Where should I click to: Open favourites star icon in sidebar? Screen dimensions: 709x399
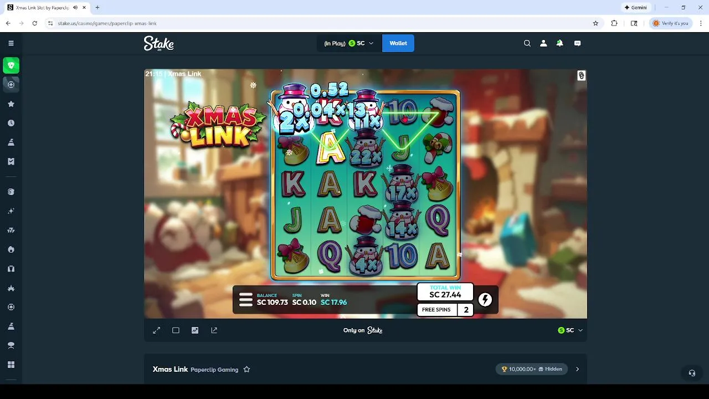tap(11, 104)
